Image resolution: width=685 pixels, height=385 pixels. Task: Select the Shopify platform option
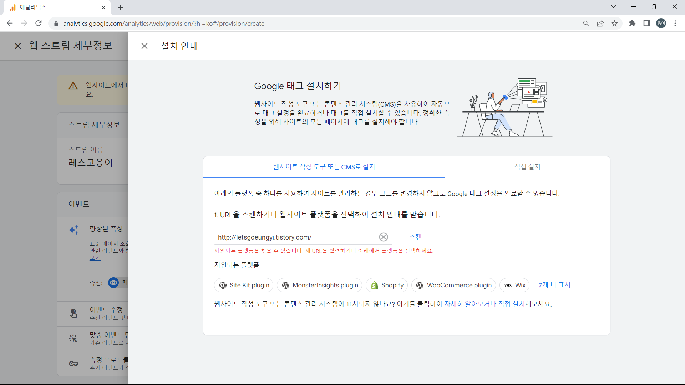click(x=386, y=285)
